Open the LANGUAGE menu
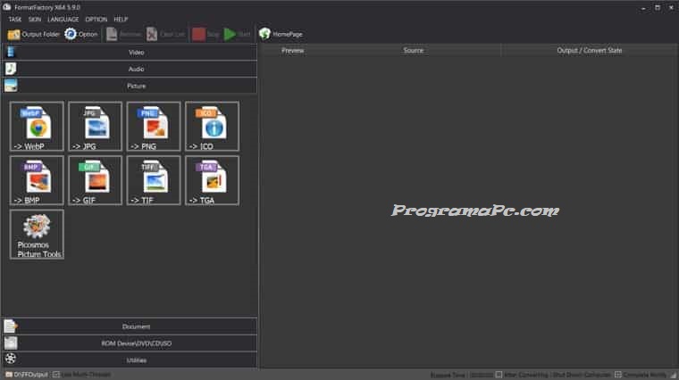Image resolution: width=679 pixels, height=380 pixels. coord(63,20)
